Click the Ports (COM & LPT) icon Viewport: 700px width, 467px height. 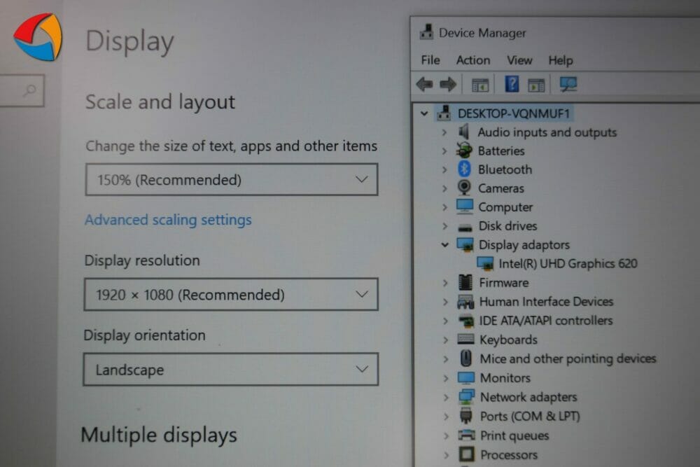click(x=466, y=416)
